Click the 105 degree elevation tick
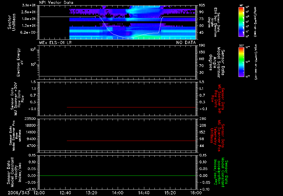This screenshot has height=196, width=283. tap(202, 5)
